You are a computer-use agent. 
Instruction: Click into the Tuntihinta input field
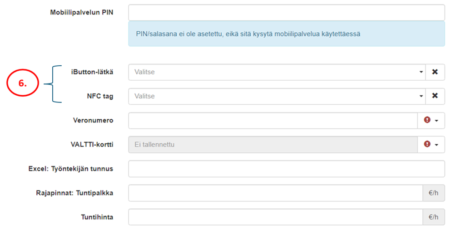(x=275, y=217)
